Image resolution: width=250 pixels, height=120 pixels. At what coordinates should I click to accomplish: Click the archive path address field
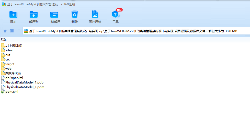(136, 31)
